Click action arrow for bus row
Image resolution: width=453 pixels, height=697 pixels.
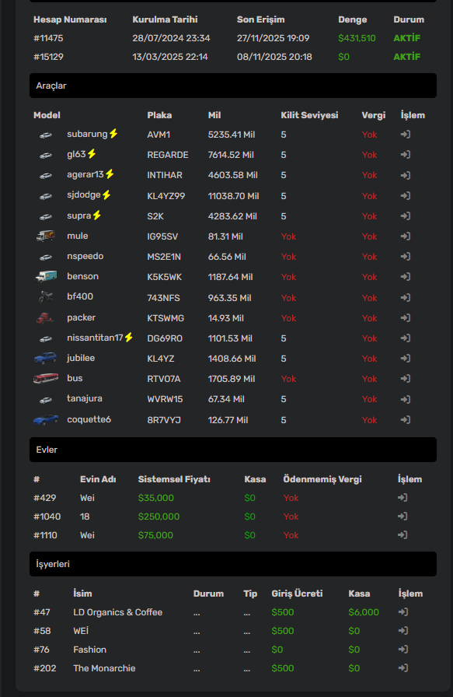[x=405, y=378]
